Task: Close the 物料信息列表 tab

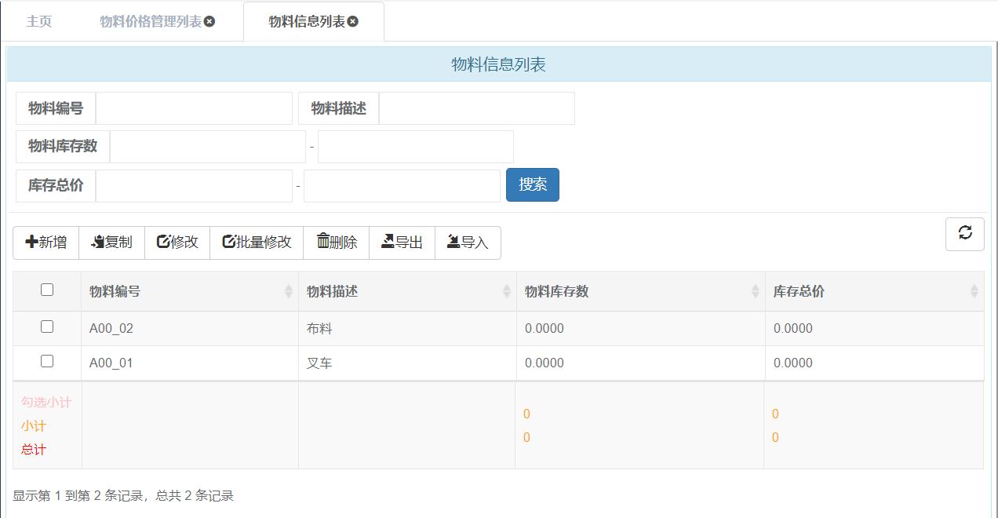Action: click(353, 21)
